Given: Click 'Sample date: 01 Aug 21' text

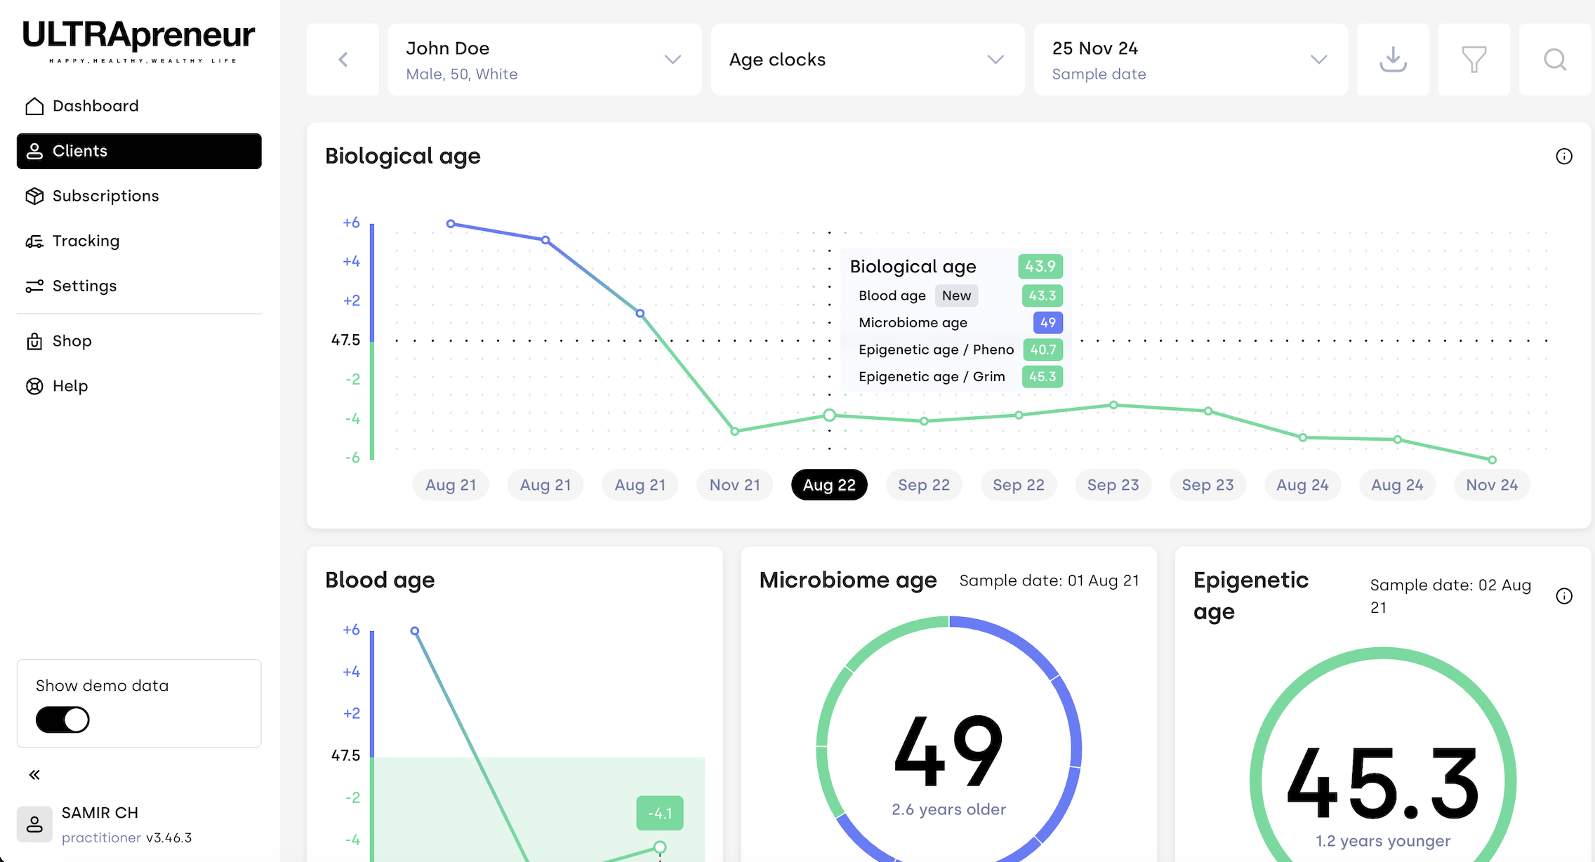Looking at the screenshot, I should (x=1049, y=581).
